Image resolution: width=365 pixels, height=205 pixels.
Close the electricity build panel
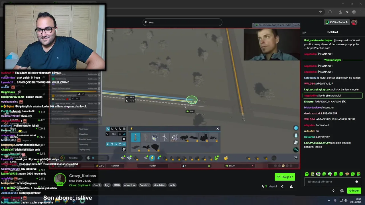click(x=218, y=129)
